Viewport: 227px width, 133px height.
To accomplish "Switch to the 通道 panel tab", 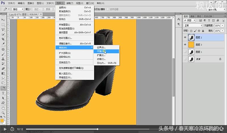I will coord(192,16).
